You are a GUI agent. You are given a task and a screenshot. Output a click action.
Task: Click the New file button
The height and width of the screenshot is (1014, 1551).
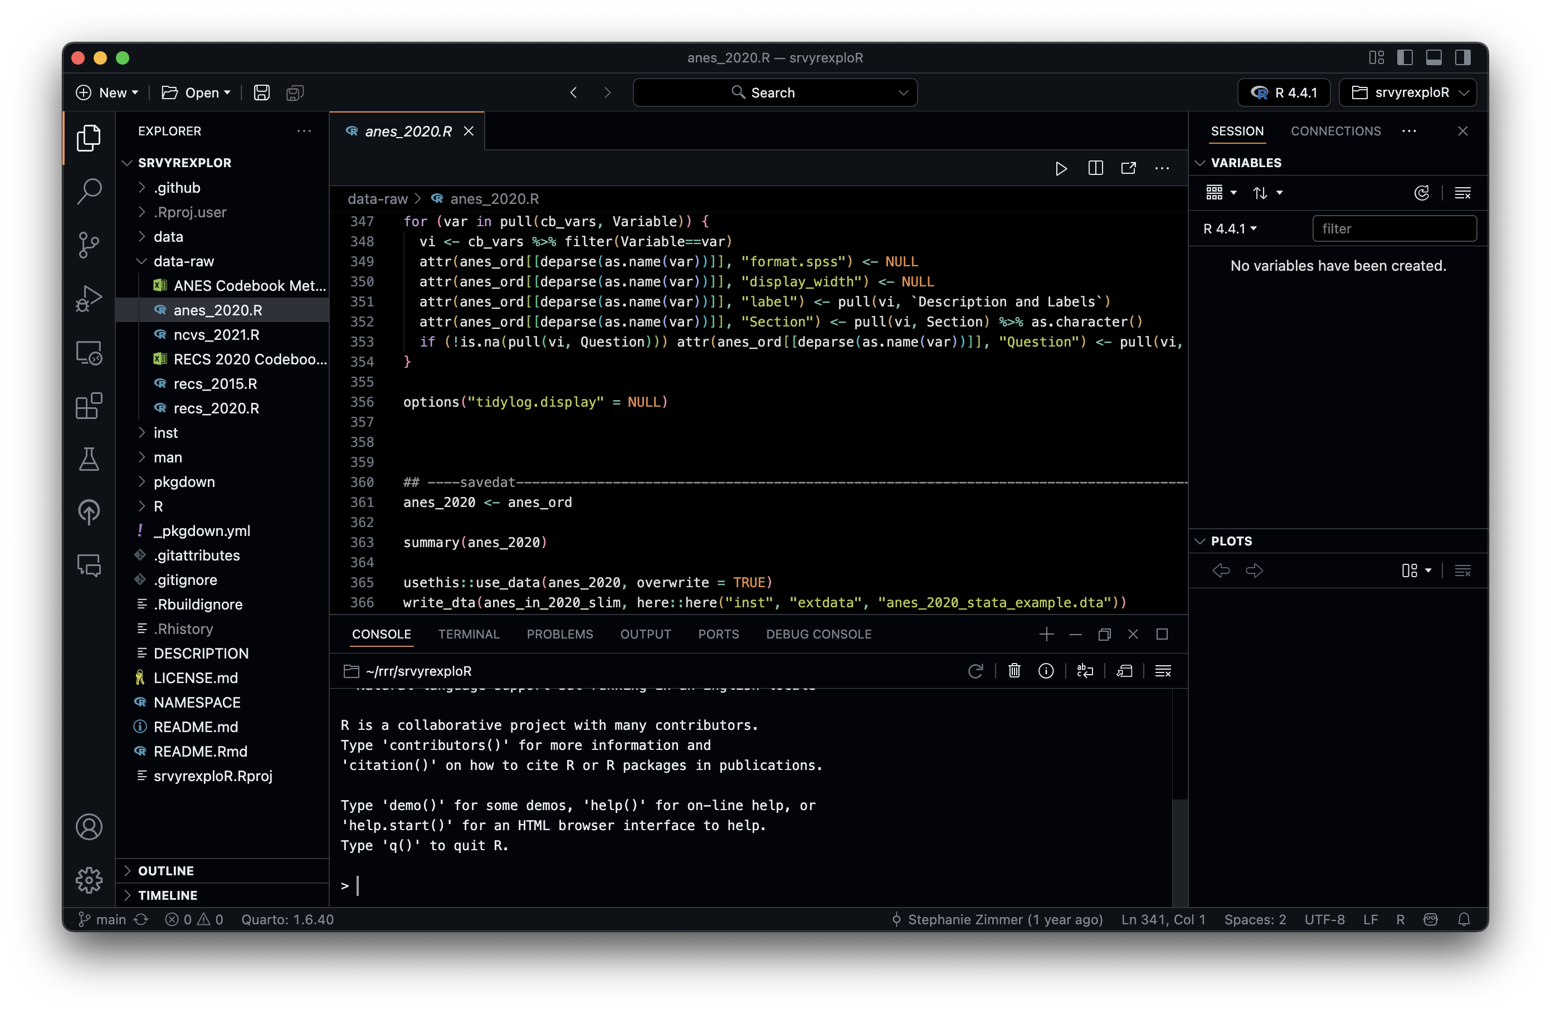coord(107,92)
